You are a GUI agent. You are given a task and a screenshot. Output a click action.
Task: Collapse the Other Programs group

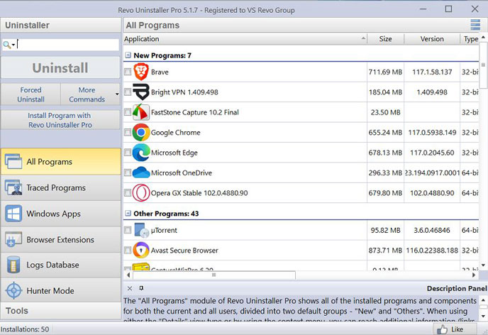128,213
